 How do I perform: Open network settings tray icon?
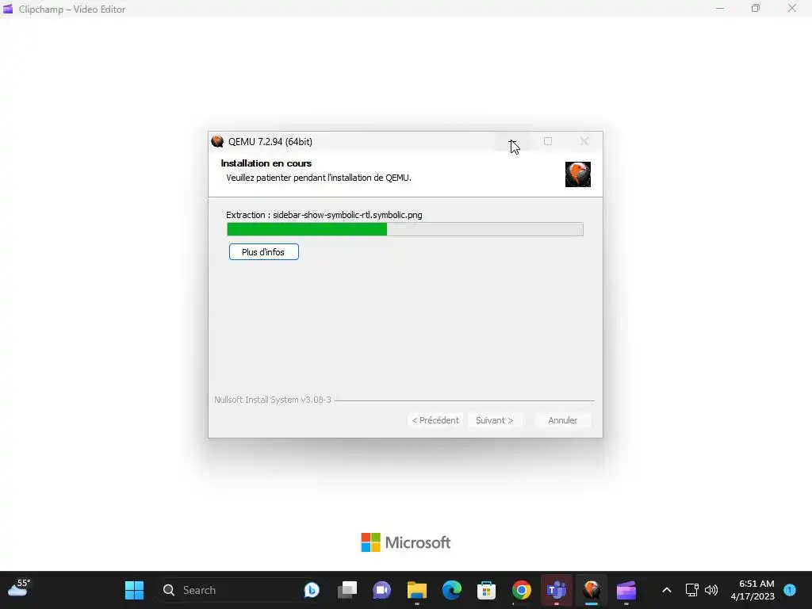pos(691,590)
